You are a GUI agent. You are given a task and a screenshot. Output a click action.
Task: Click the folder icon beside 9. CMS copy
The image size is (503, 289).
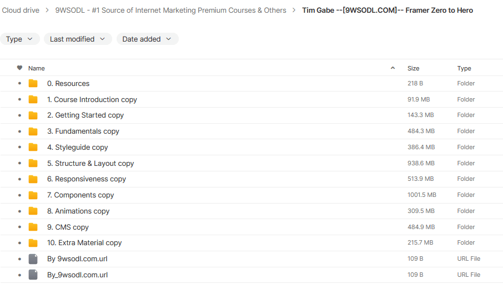pyautogui.click(x=33, y=227)
